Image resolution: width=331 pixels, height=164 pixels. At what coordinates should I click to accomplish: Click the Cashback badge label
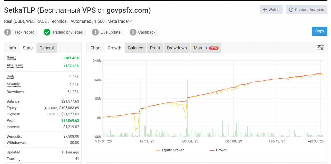[147, 32]
